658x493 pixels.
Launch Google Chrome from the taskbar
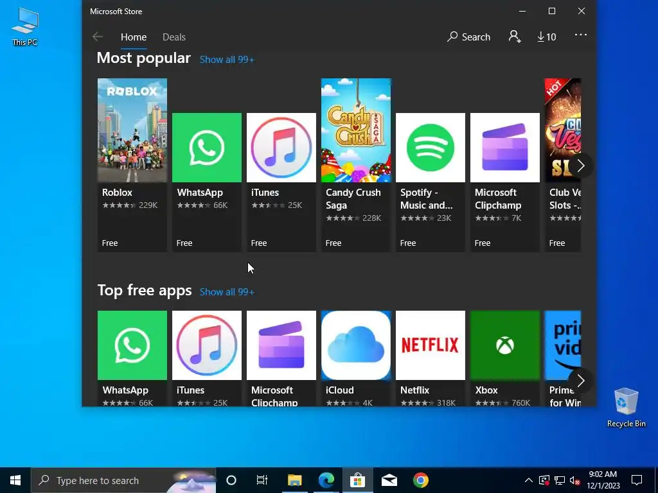(x=420, y=480)
